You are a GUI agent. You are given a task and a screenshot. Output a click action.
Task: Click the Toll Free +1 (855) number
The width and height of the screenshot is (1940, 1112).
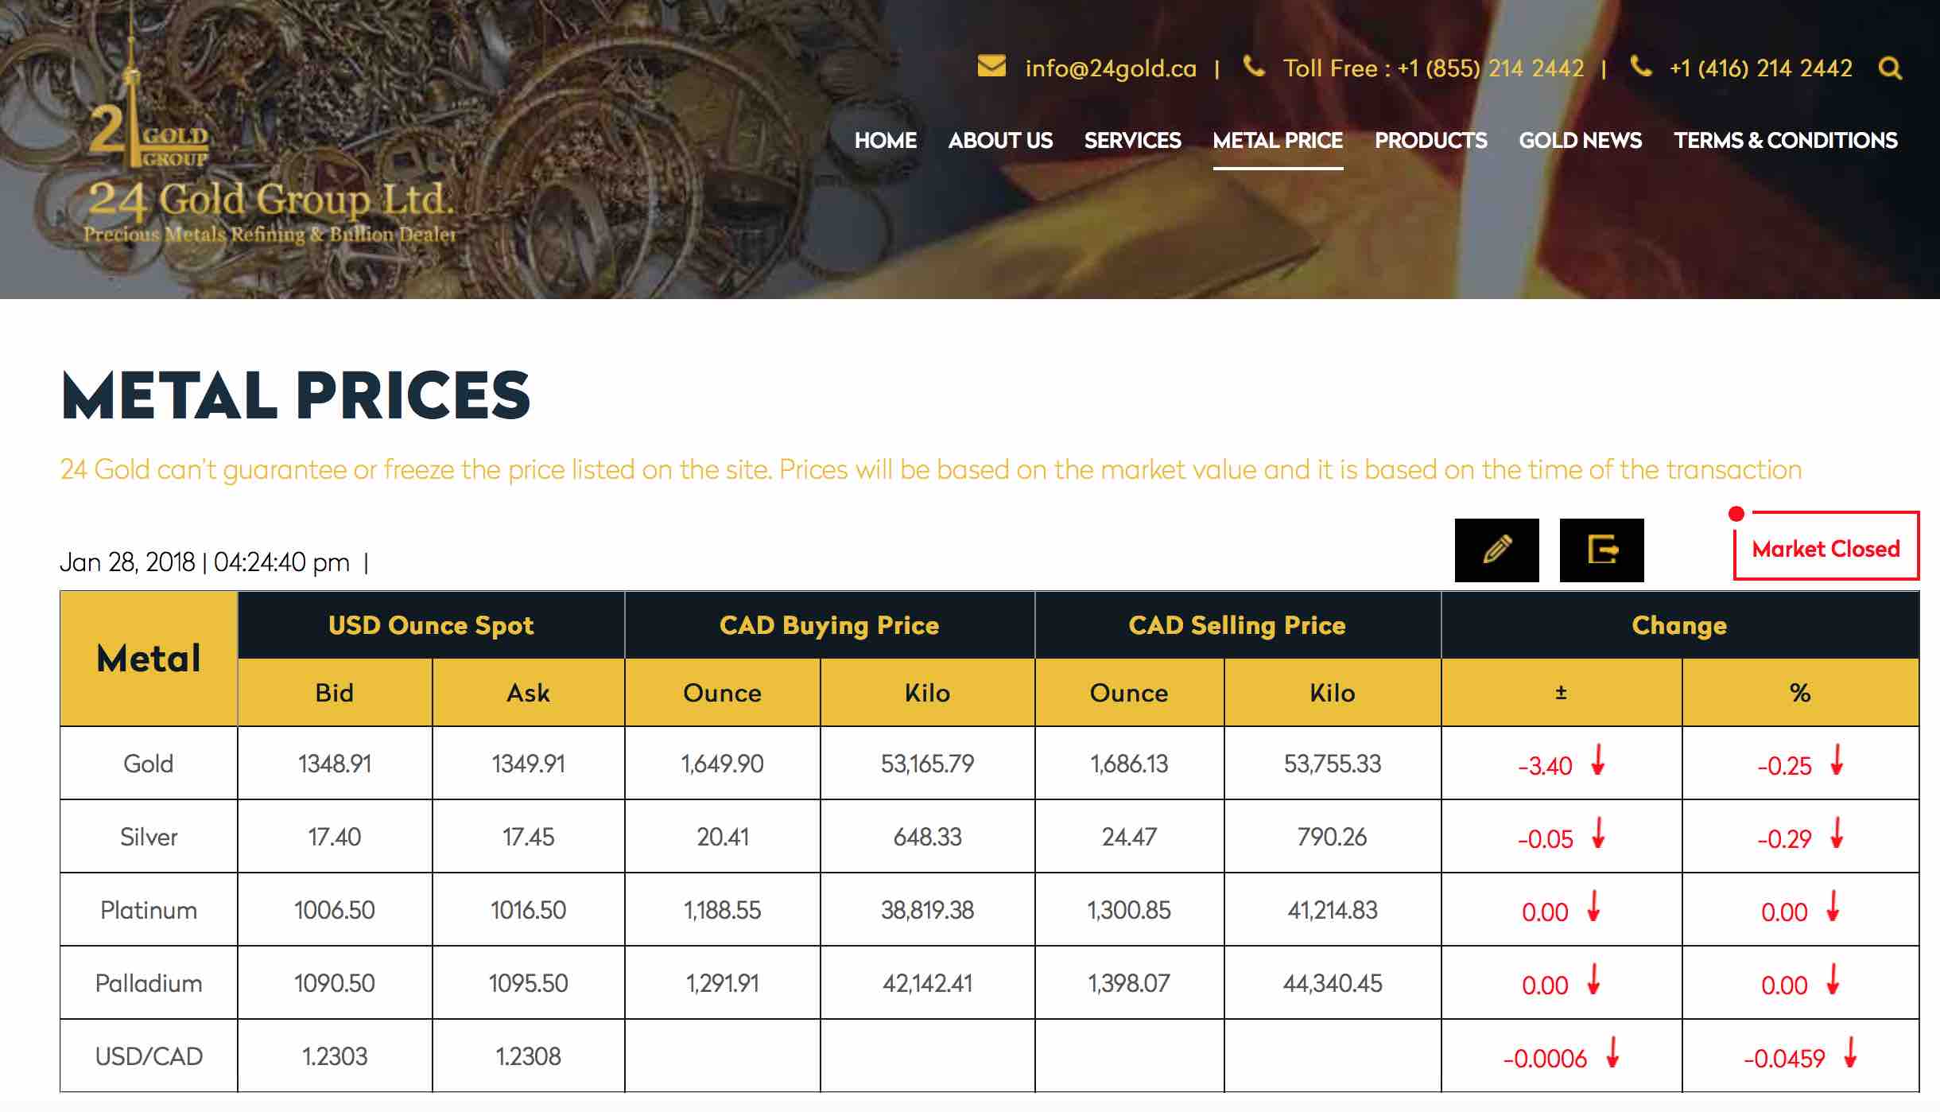(1433, 68)
